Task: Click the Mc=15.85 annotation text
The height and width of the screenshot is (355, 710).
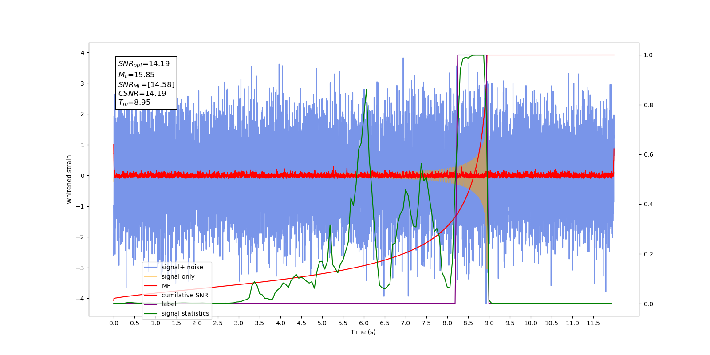Action: click(136, 75)
